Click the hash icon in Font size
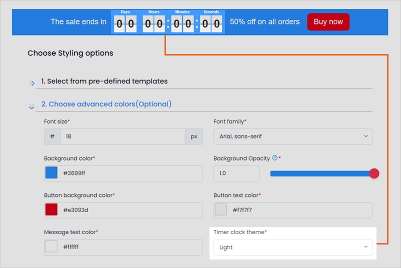The height and width of the screenshot is (268, 401). point(52,136)
